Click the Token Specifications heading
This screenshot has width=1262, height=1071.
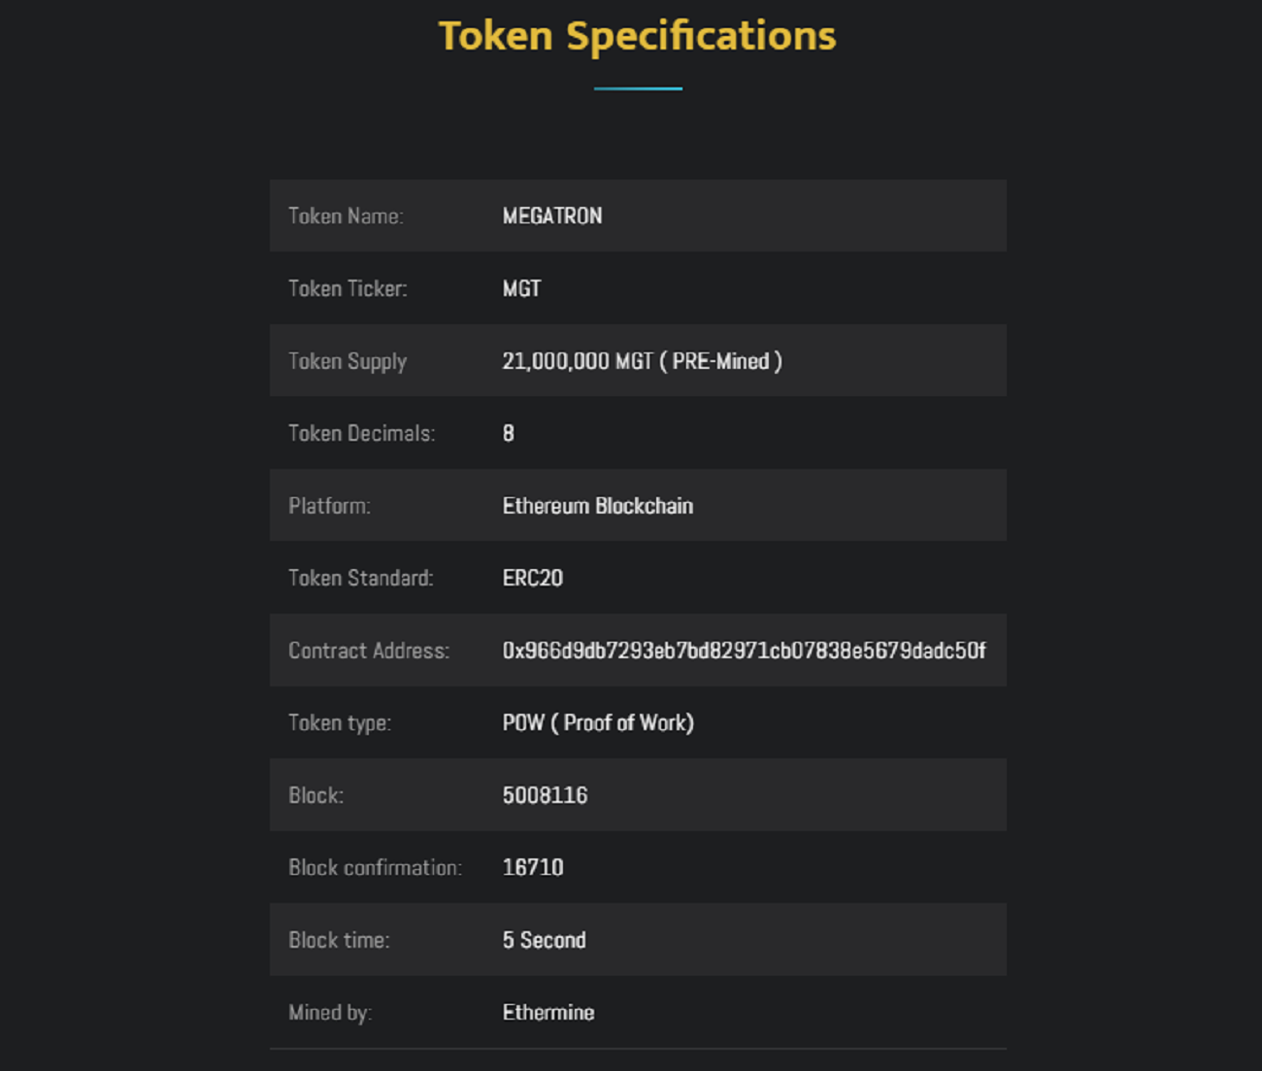(637, 37)
